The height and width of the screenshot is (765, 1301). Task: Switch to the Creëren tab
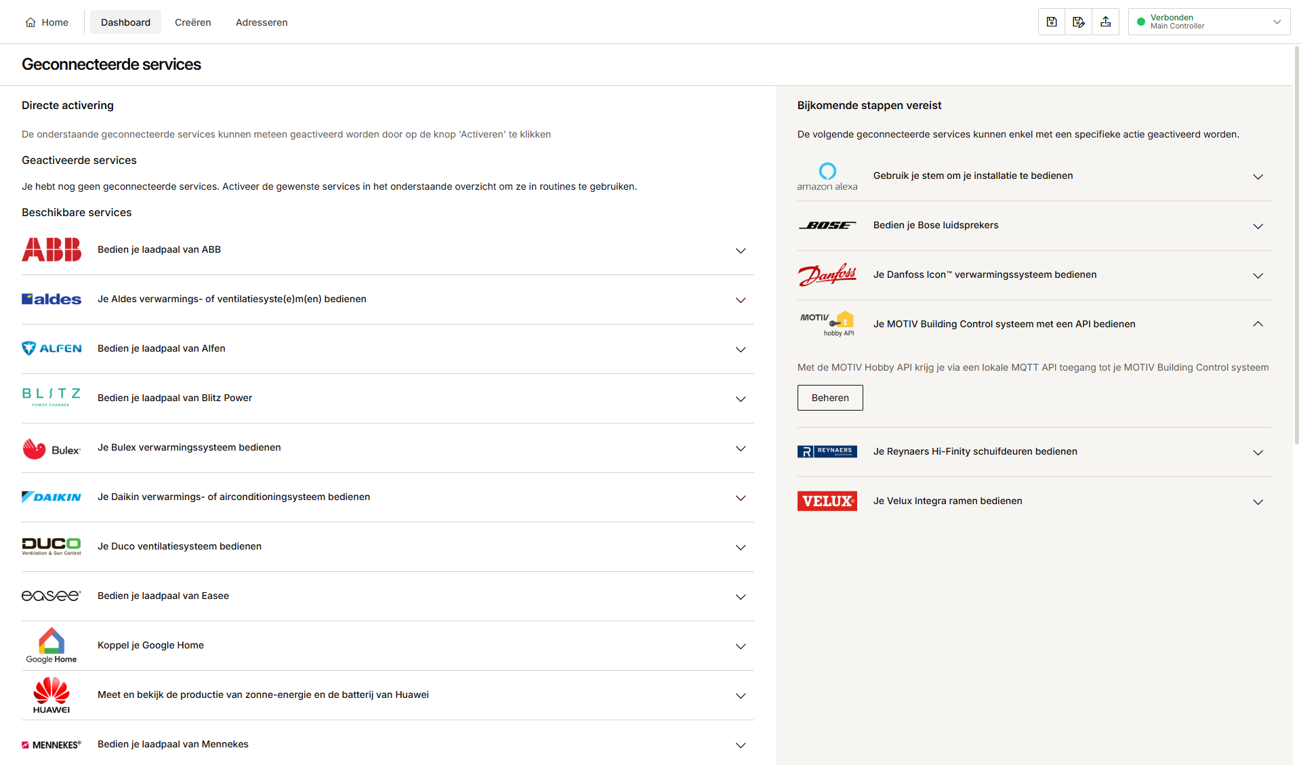(193, 22)
